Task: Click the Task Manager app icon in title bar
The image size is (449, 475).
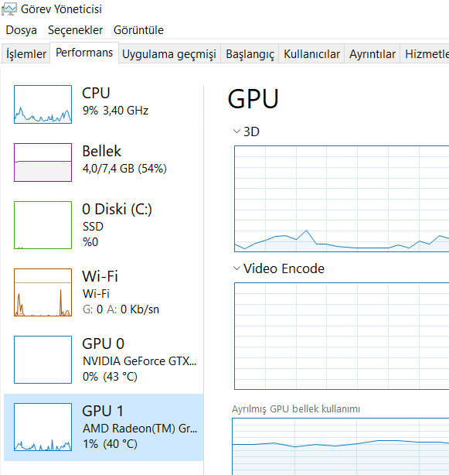Action: 9,9
